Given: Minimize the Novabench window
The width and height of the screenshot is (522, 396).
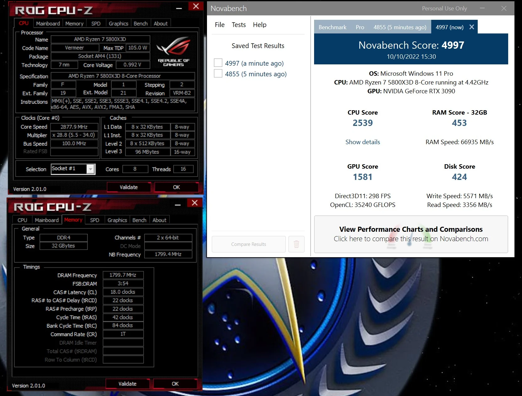Looking at the screenshot, I should (482, 8).
